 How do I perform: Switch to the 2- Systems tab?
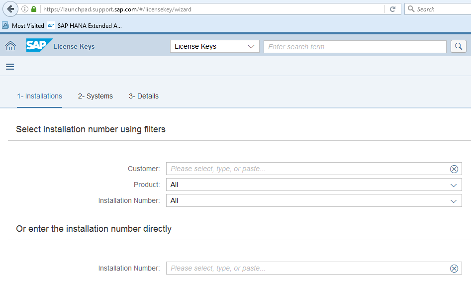(x=95, y=96)
